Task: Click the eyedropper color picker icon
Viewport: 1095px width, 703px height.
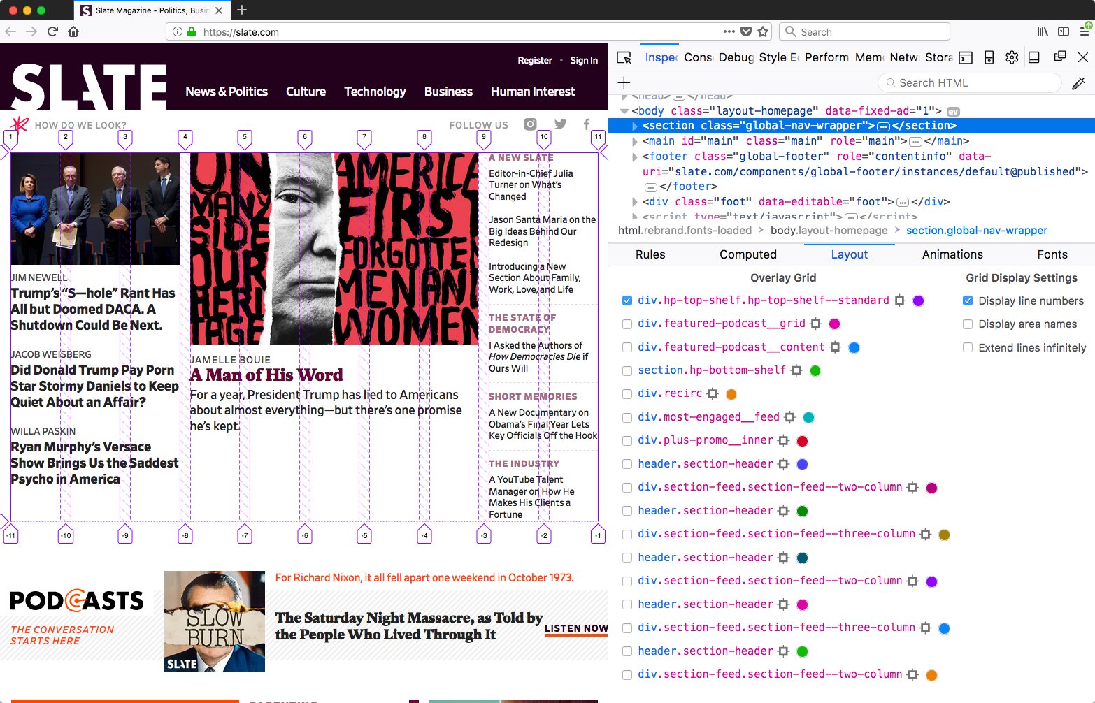Action: pyautogui.click(x=1078, y=83)
